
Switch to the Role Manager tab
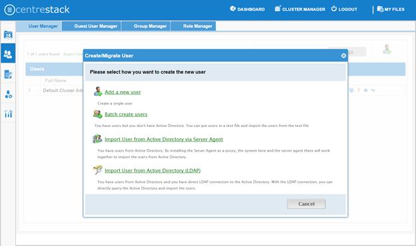194,26
